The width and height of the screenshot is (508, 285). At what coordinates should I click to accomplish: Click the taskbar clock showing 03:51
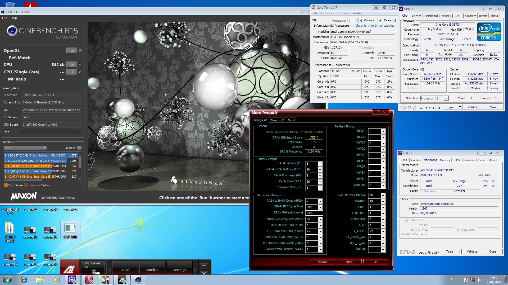coord(493,280)
